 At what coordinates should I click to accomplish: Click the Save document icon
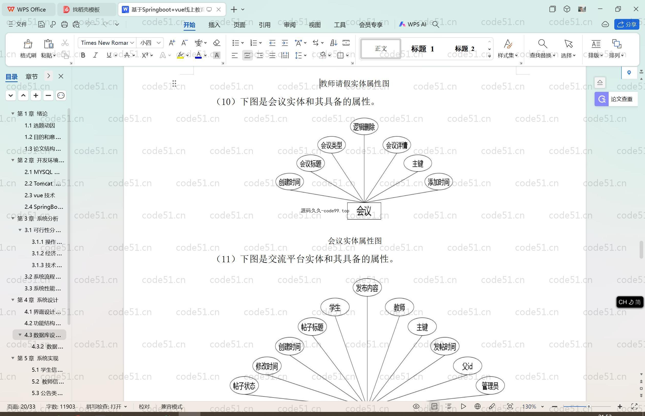pos(41,24)
